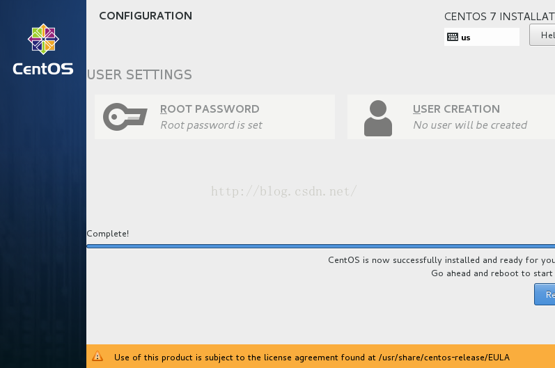
Task: Open the ROOT PASSWORD setting
Action: pos(215,117)
